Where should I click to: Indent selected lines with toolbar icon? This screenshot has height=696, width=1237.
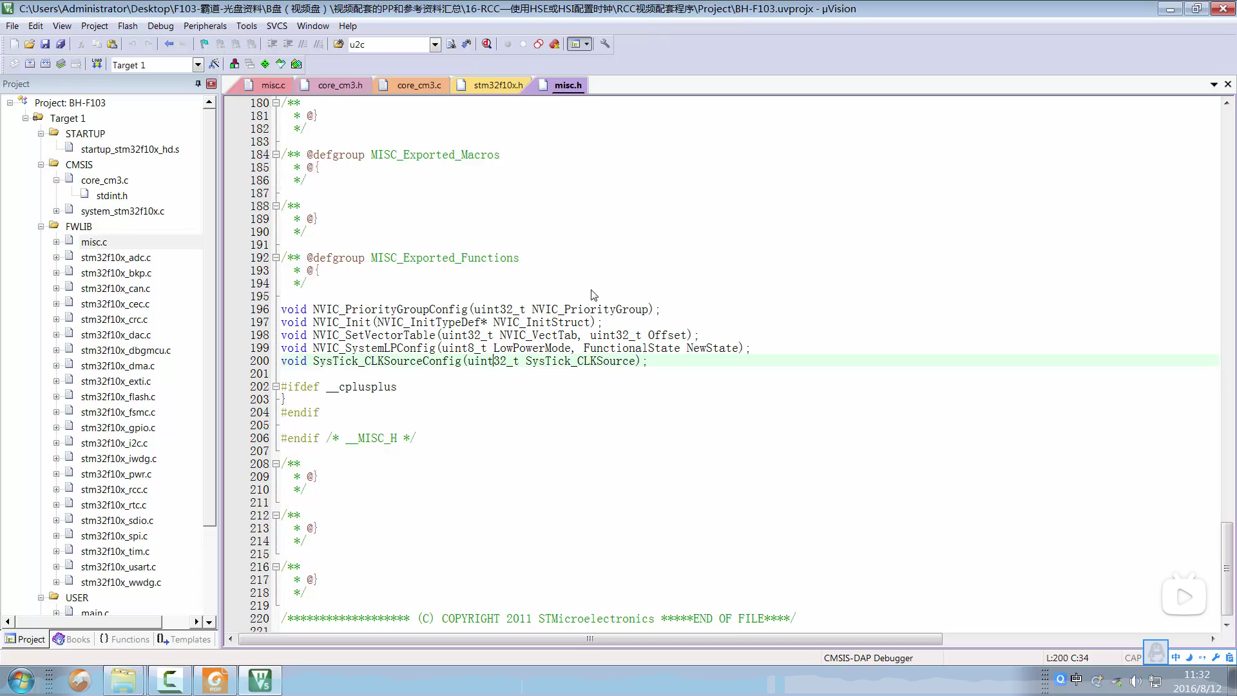click(x=272, y=44)
